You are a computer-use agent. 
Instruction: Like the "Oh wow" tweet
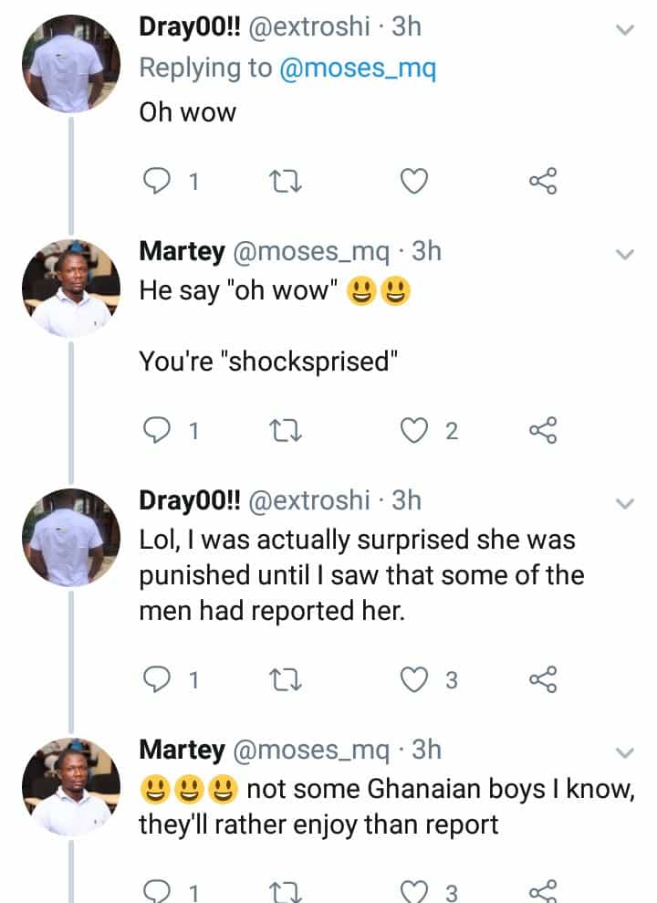point(415,183)
